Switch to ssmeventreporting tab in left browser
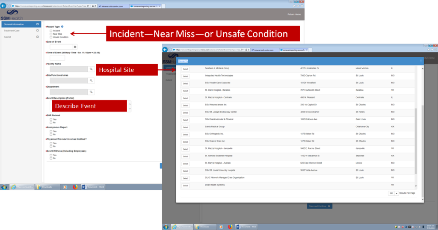This screenshot has width=438, height=230. click(145, 6)
